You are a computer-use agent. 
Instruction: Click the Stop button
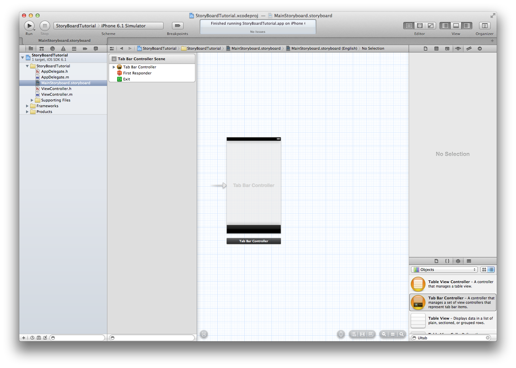pos(45,26)
